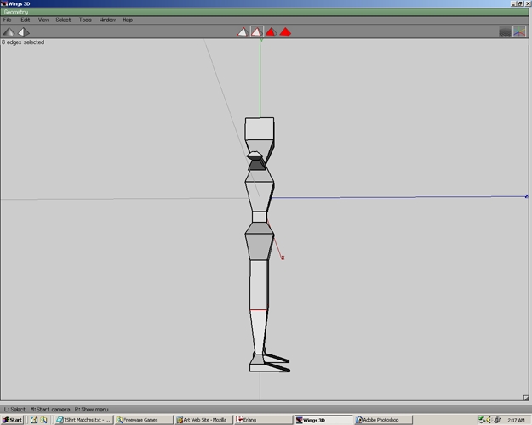Click the first quick launch icon
This screenshot has height=425, width=532.
[x=34, y=420]
